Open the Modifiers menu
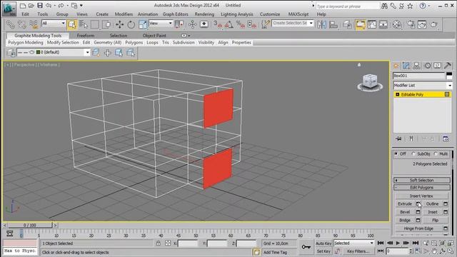Viewport: 457px width, 257px height. pyautogui.click(x=124, y=14)
